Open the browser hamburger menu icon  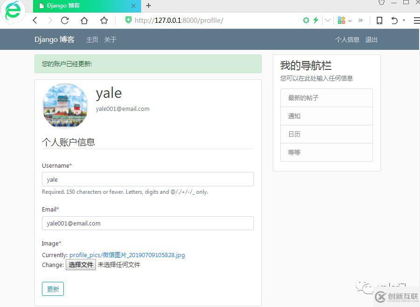click(x=417, y=20)
